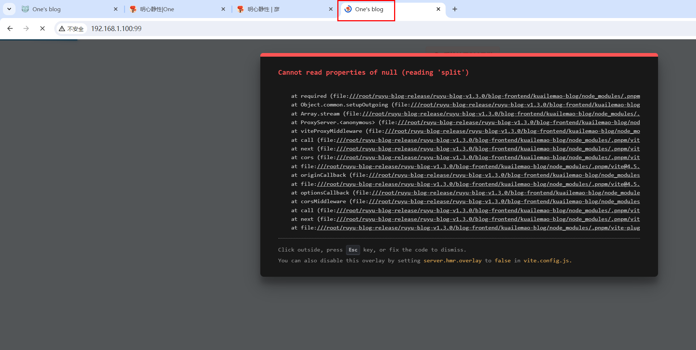This screenshot has width=696, height=350.
Task: Open file link in 'at ProxyServer.<anonymous>' line
Action: (x=519, y=122)
